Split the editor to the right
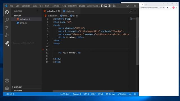The image size is (180, 101). (x=131, y=11)
